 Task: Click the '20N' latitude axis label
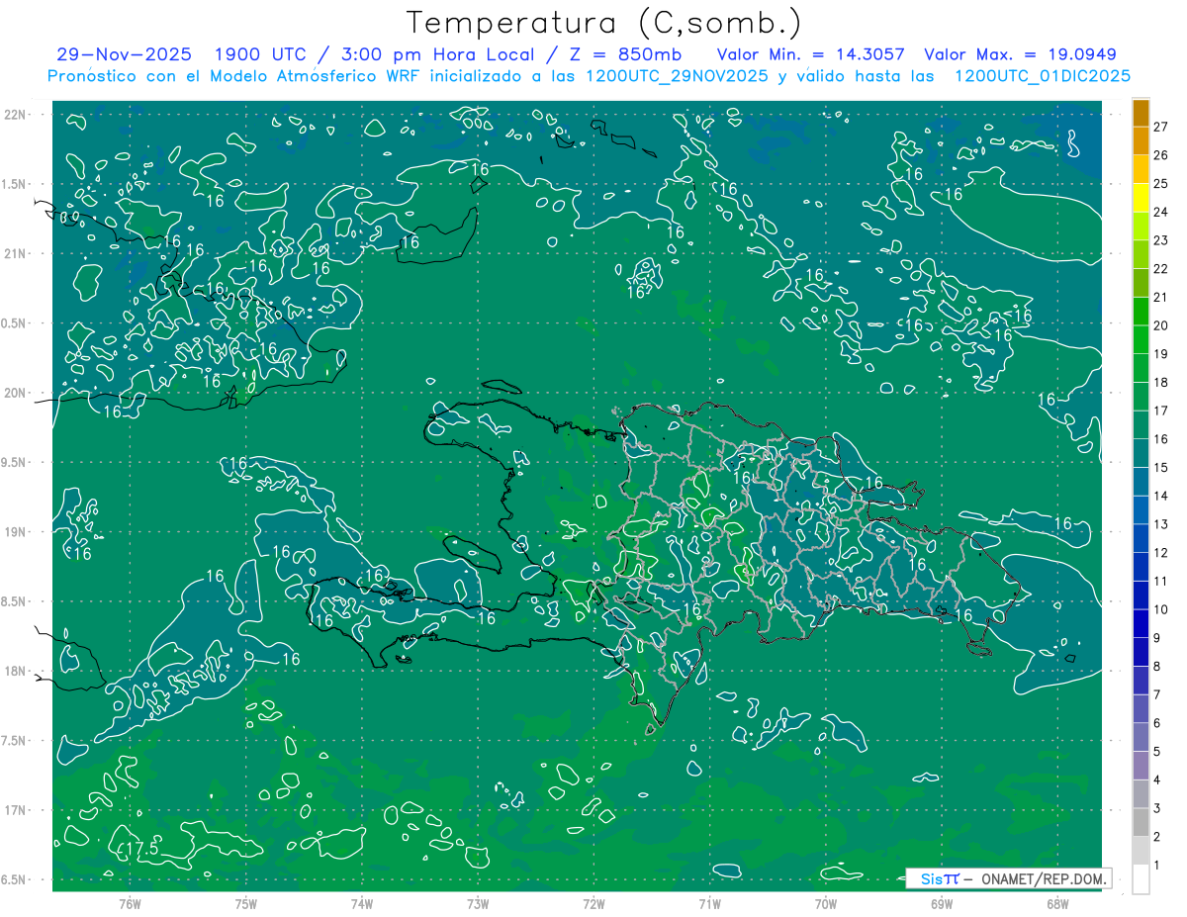14,393
